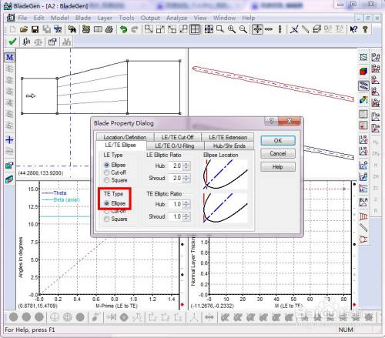The image size is (385, 338).
Task: Click the colorful contour display icon
Action: [x=363, y=100]
